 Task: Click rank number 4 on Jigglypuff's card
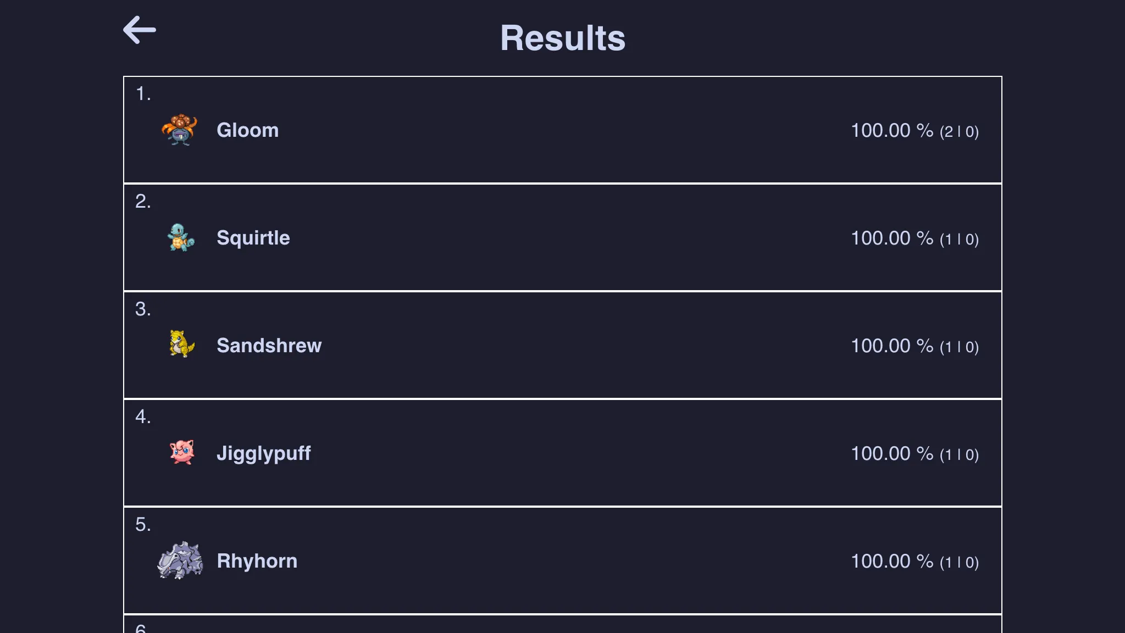click(x=143, y=417)
